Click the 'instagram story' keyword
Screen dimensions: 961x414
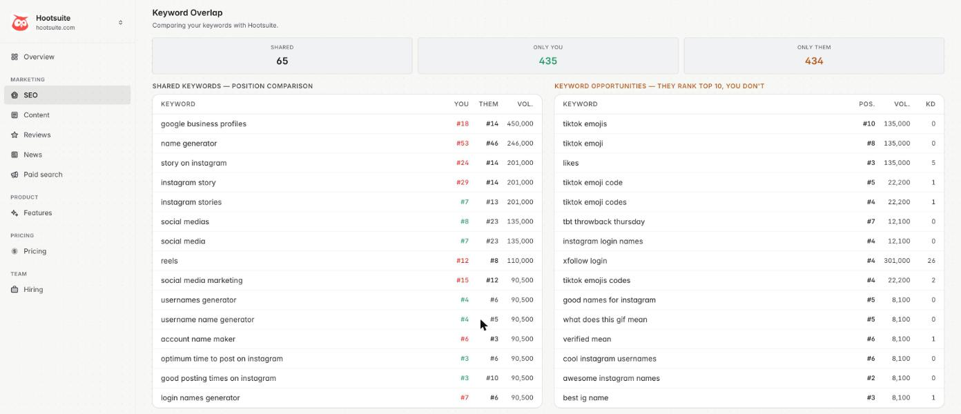click(188, 183)
